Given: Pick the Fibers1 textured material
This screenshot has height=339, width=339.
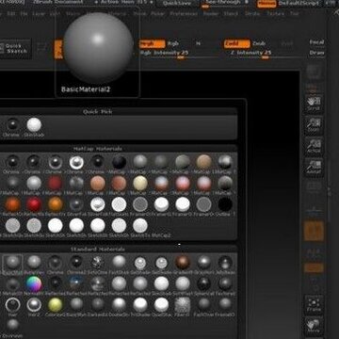Looking at the screenshot, I should tap(183, 305).
